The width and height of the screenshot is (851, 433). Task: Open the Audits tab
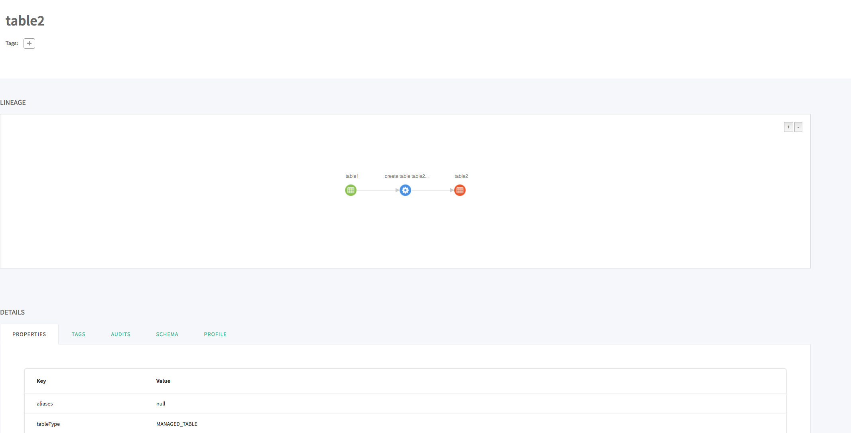pyautogui.click(x=120, y=334)
